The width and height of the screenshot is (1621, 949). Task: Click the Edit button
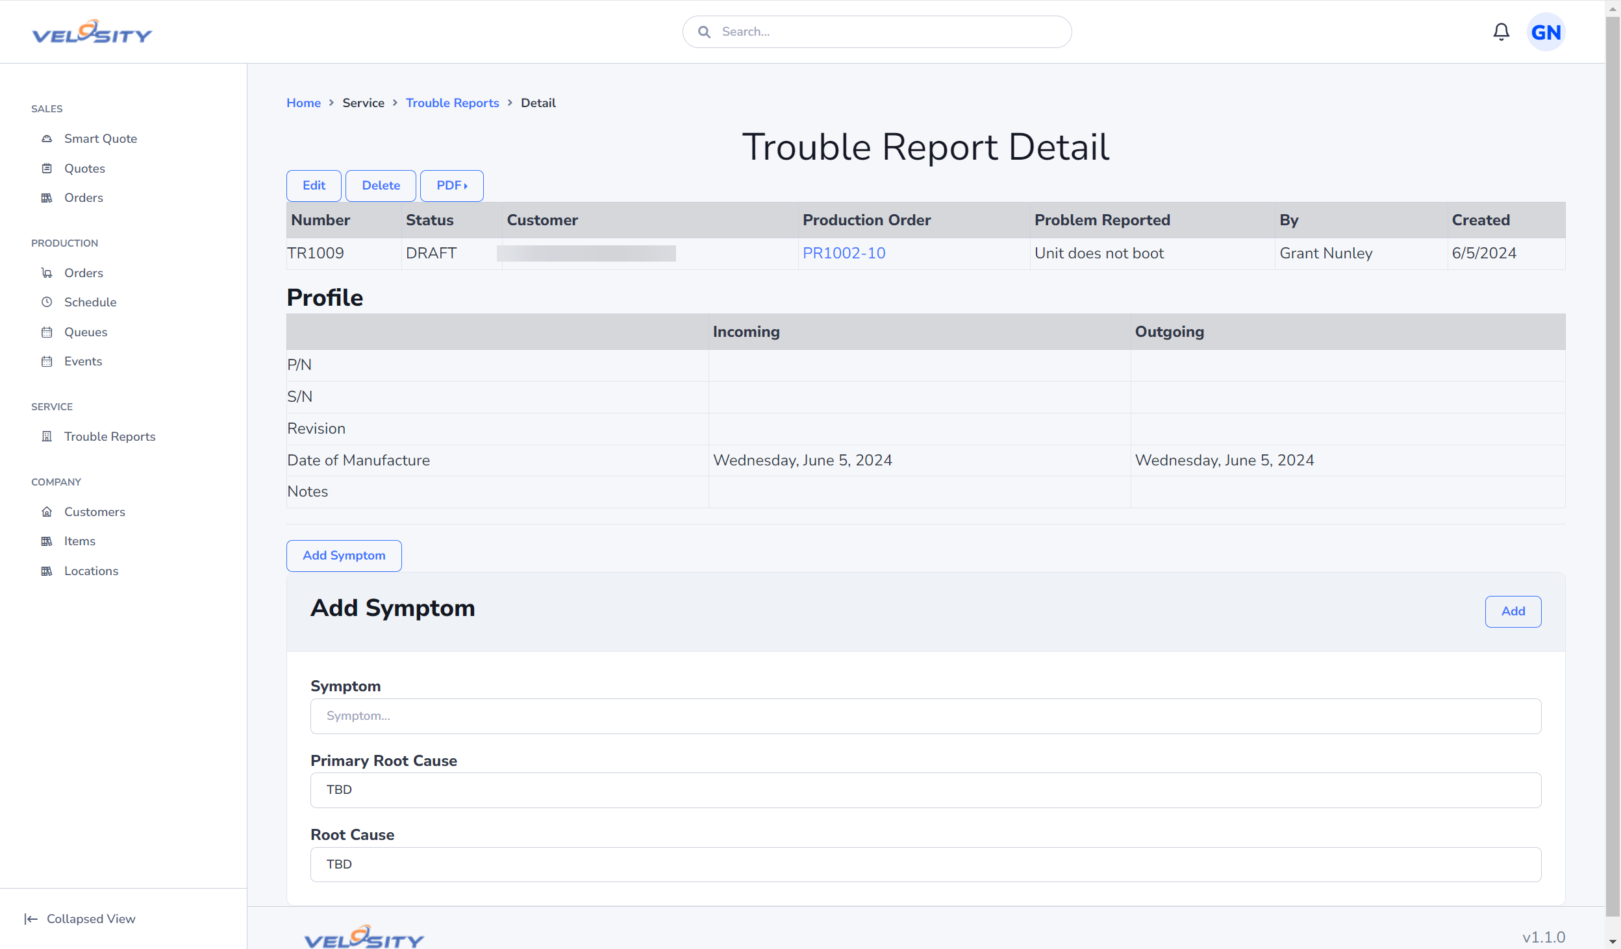(314, 186)
